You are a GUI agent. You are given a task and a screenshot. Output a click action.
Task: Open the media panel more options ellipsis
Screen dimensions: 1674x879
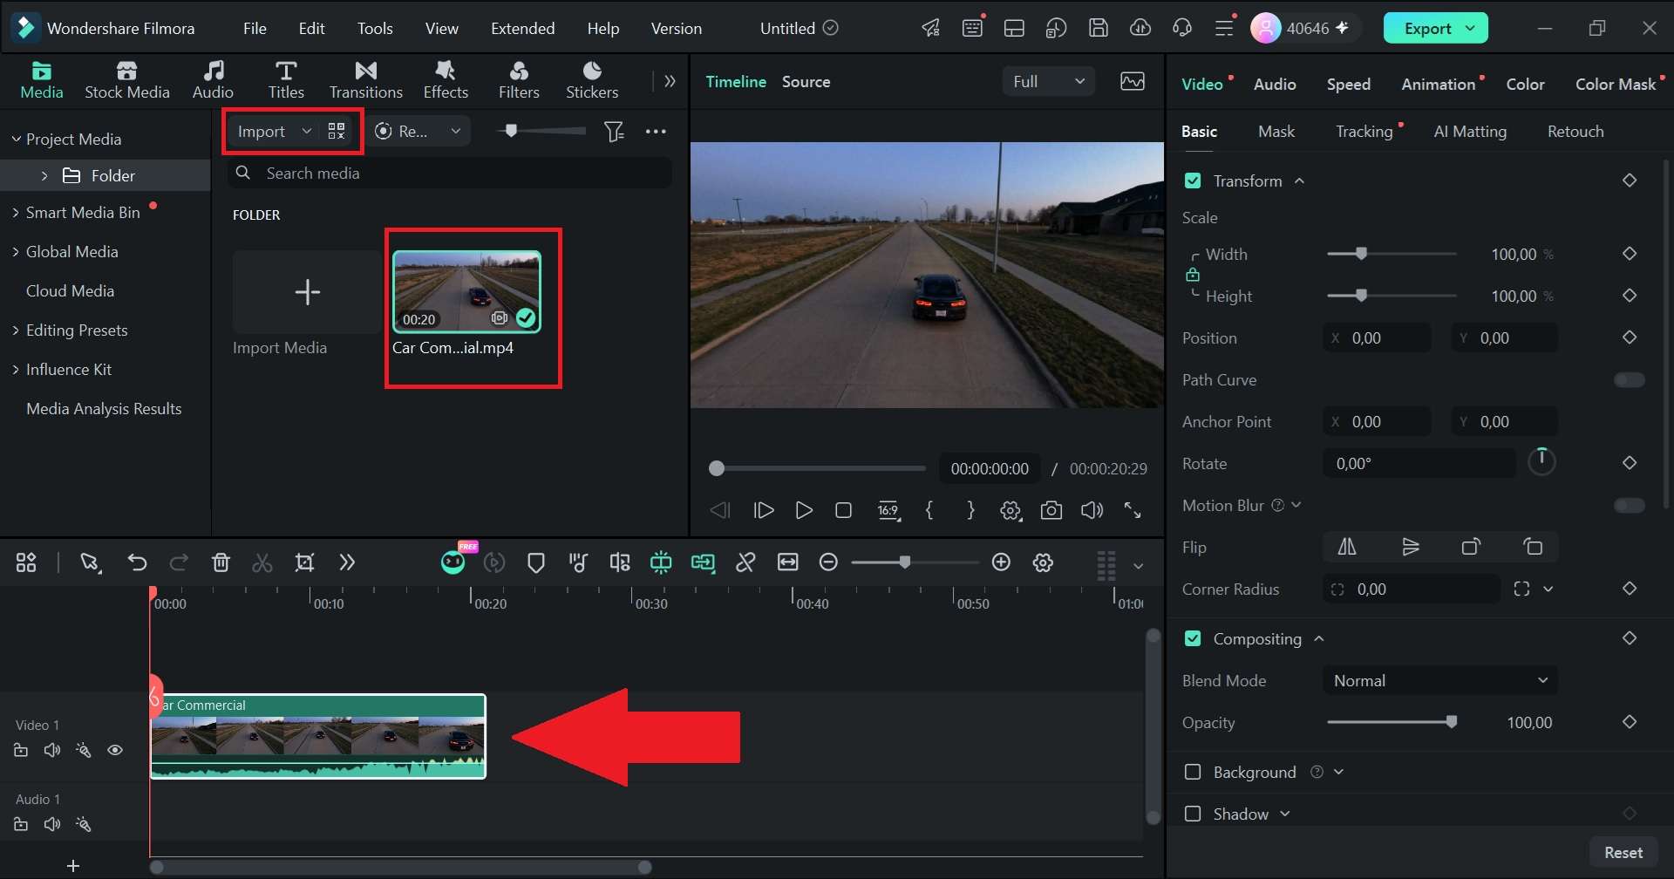656,132
